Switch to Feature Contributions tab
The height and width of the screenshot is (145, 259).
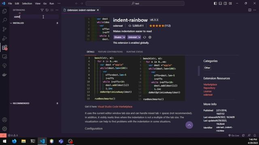[110, 52]
